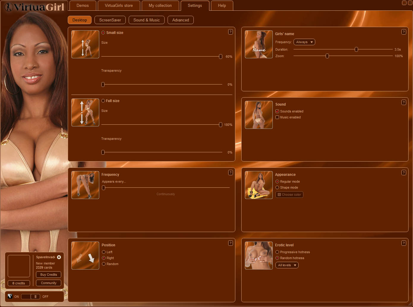
Task: Select the Full size radio option
Action: (103, 101)
